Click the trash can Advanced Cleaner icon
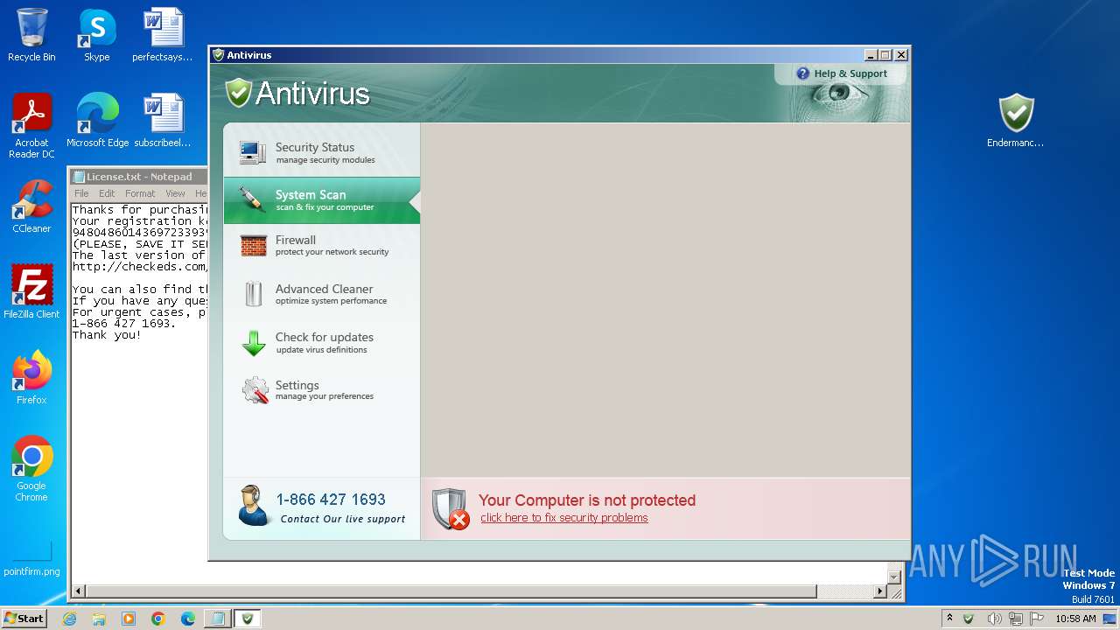The image size is (1120, 630). (x=254, y=294)
